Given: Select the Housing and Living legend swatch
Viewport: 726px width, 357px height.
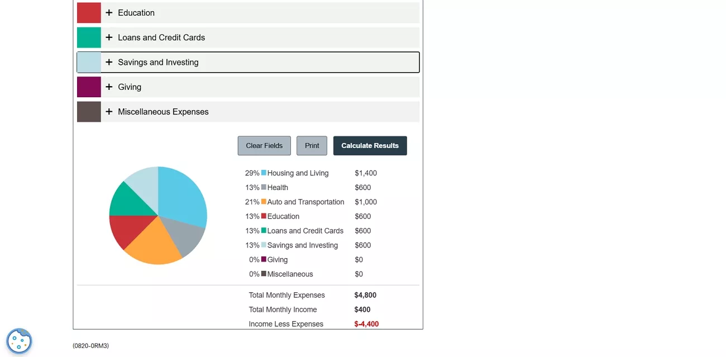Looking at the screenshot, I should click(x=264, y=173).
